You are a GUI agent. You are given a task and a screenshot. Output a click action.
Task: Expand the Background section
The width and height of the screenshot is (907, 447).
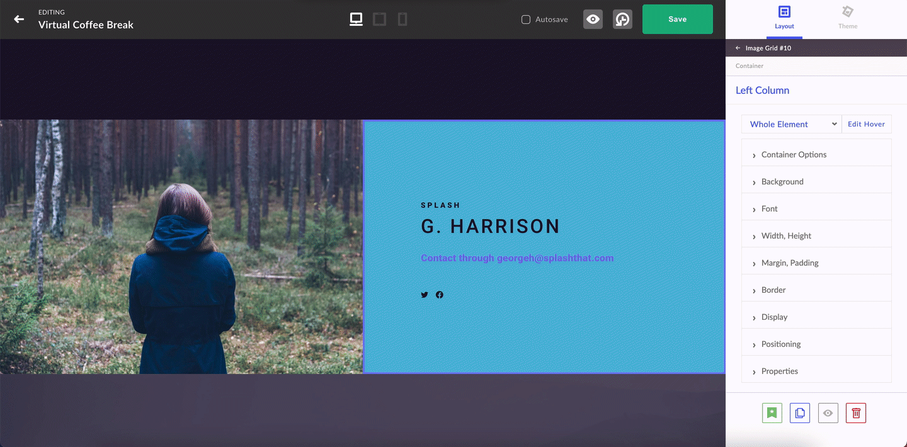(817, 181)
